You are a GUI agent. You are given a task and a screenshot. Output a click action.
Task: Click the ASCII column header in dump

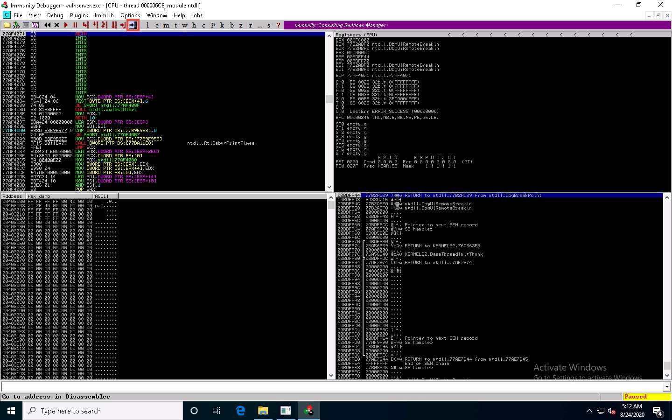coord(105,196)
